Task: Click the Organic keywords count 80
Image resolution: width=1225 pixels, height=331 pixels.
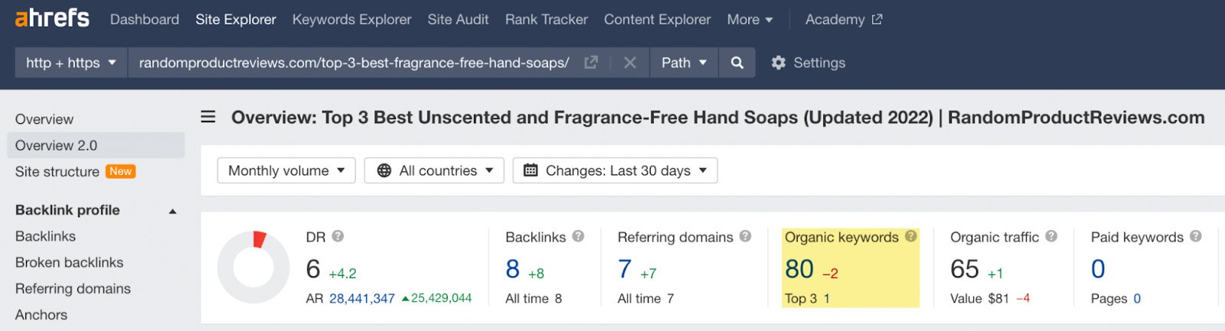Action: pos(799,269)
